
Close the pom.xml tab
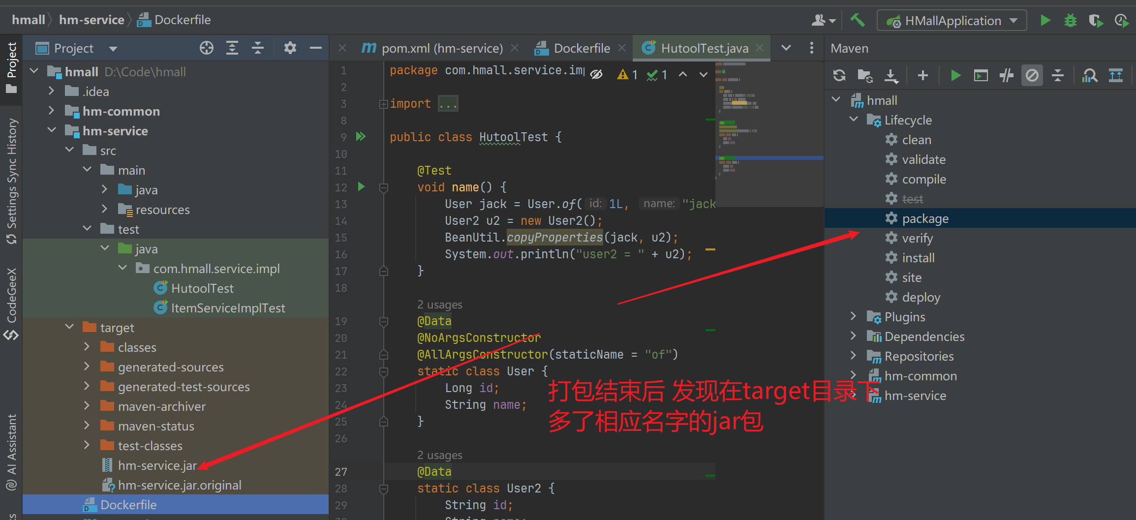click(515, 48)
